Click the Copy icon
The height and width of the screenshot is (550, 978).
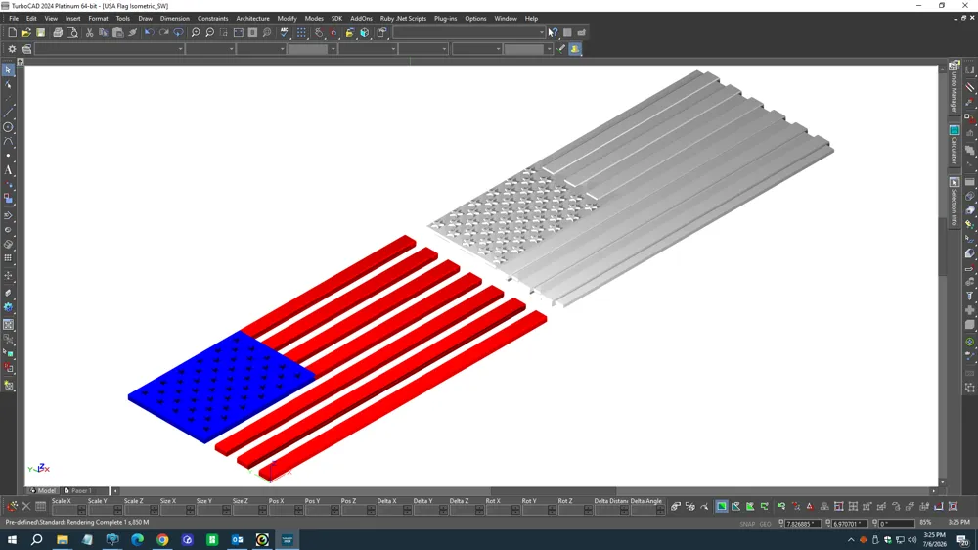(x=104, y=32)
